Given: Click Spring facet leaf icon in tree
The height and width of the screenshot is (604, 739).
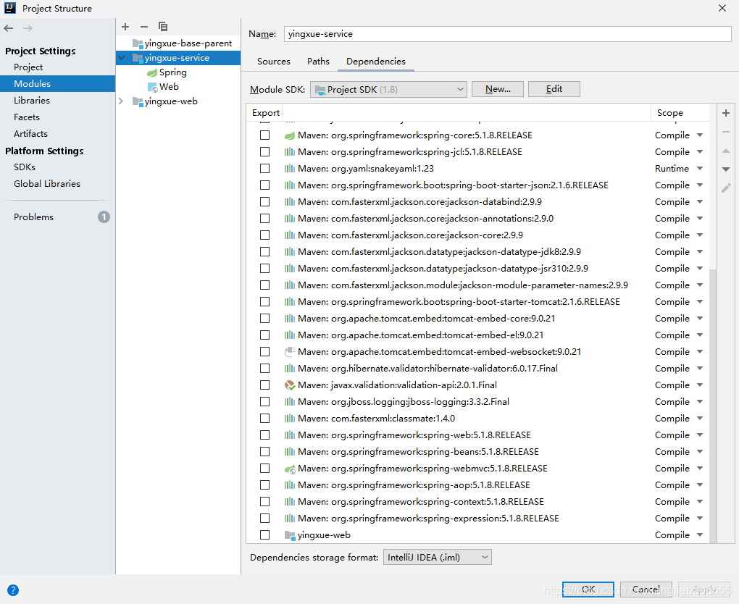Looking at the screenshot, I should pyautogui.click(x=151, y=72).
